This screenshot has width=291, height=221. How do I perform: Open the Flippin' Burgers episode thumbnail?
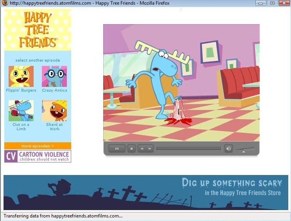coord(21,76)
